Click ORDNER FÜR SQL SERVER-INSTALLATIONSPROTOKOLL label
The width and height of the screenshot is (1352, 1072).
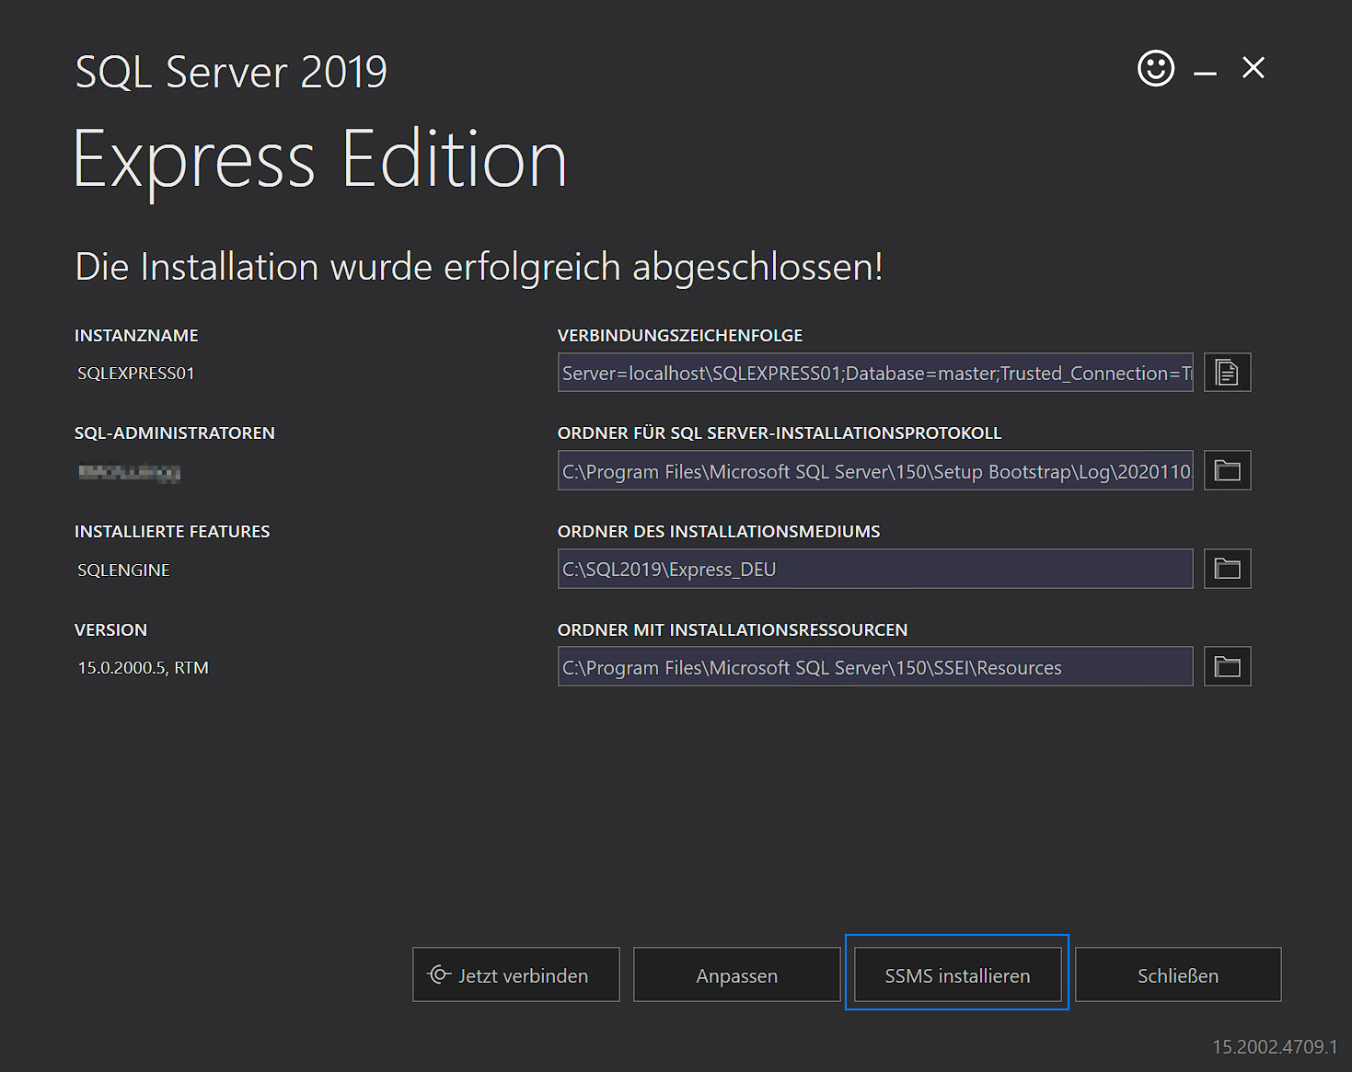click(x=780, y=433)
